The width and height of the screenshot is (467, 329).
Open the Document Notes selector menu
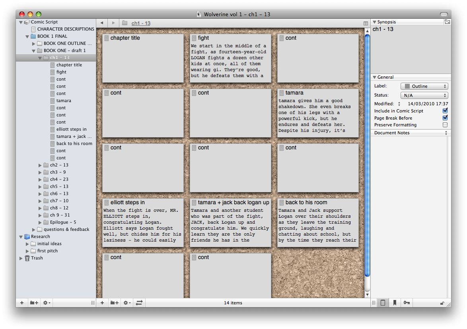click(411, 133)
